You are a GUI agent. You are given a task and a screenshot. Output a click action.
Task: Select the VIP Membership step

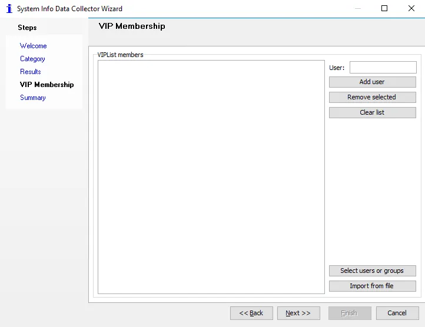click(47, 85)
